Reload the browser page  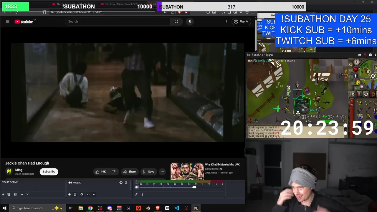16,12
